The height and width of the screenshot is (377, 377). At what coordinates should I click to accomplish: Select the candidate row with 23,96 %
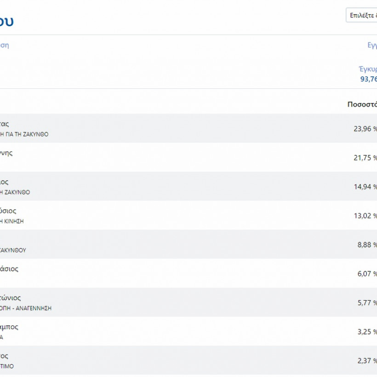(x=184, y=128)
